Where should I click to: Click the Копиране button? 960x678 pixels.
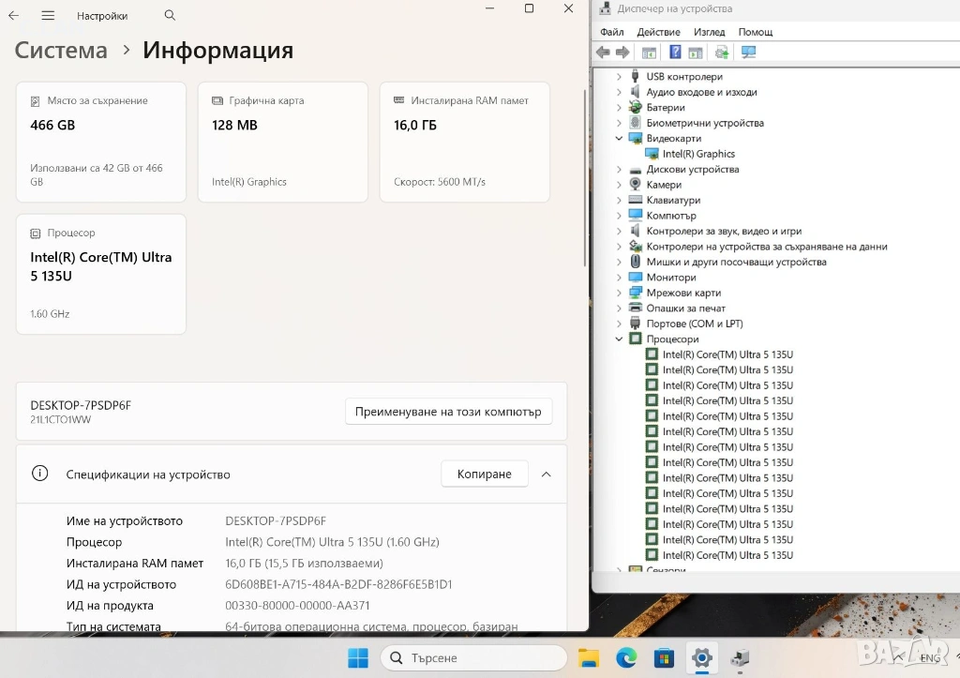(484, 475)
